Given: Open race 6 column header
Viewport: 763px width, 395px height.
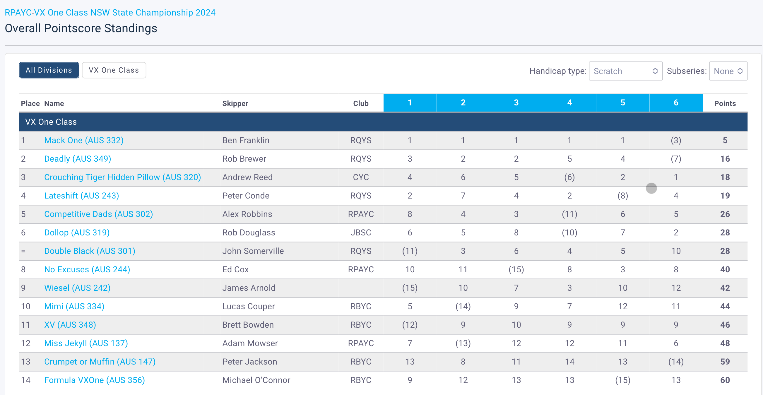Looking at the screenshot, I should (x=676, y=102).
